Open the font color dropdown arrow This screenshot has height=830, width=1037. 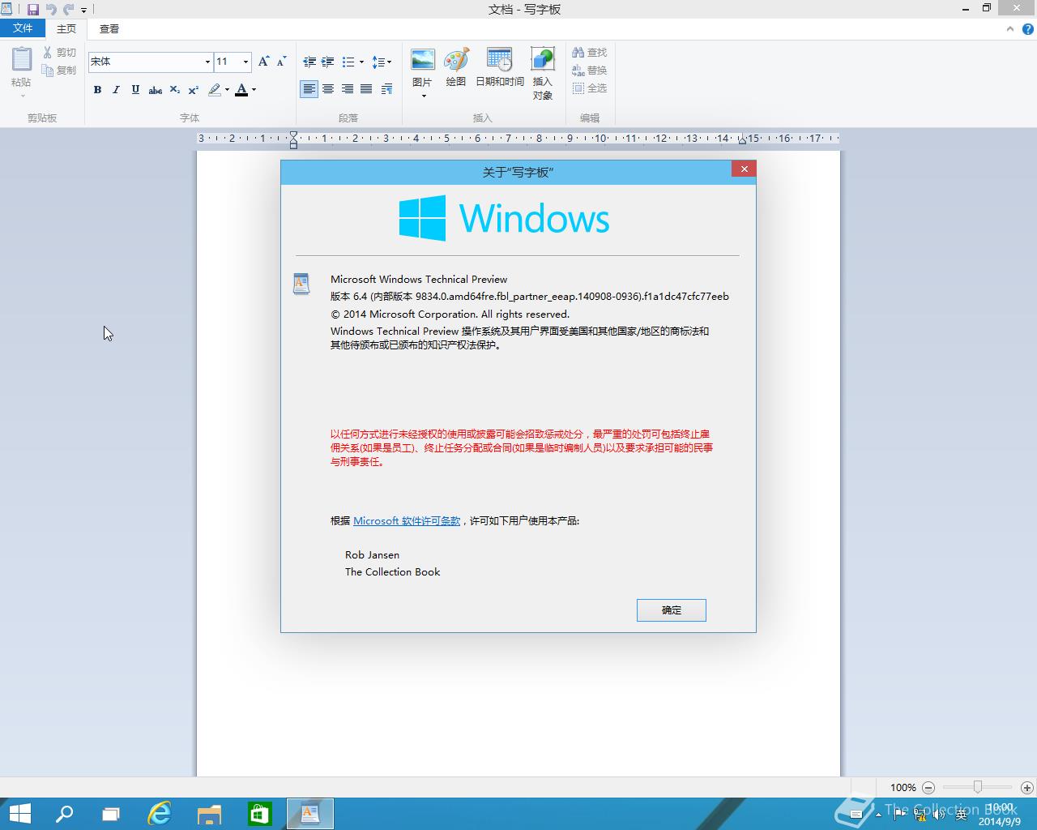pyautogui.click(x=254, y=90)
